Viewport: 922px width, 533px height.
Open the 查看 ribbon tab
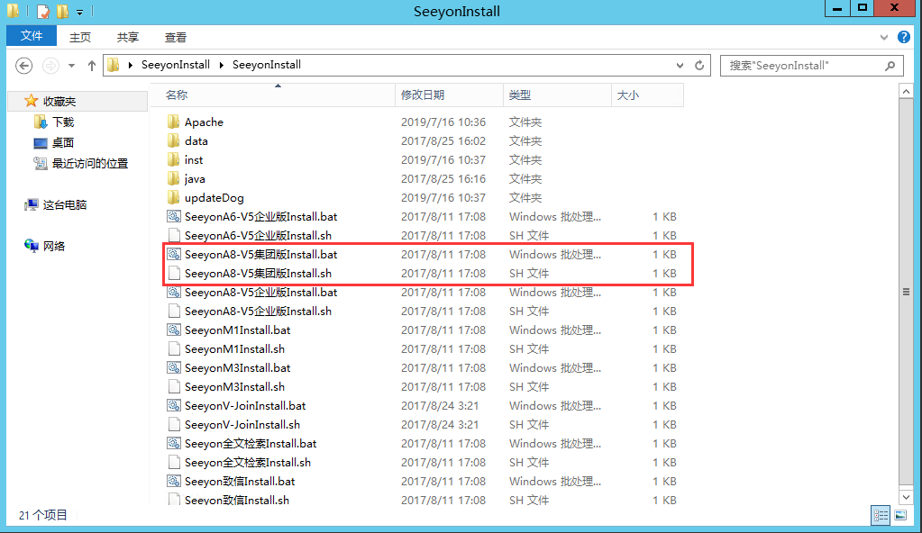pyautogui.click(x=175, y=37)
